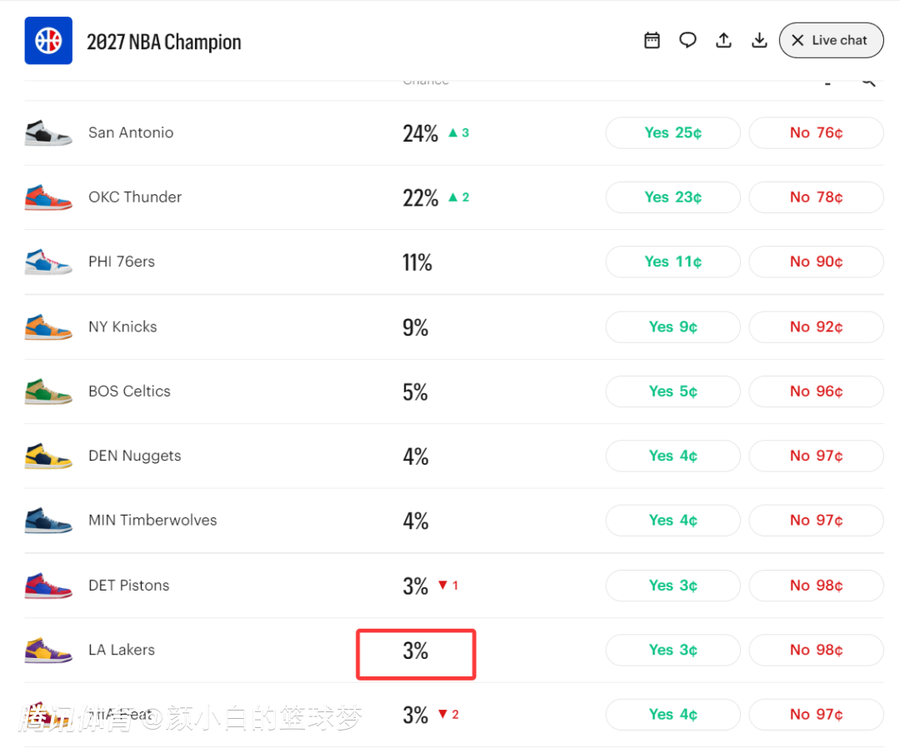Buy No 78¢ for OKC Thunder
900x748 pixels.
click(x=816, y=197)
